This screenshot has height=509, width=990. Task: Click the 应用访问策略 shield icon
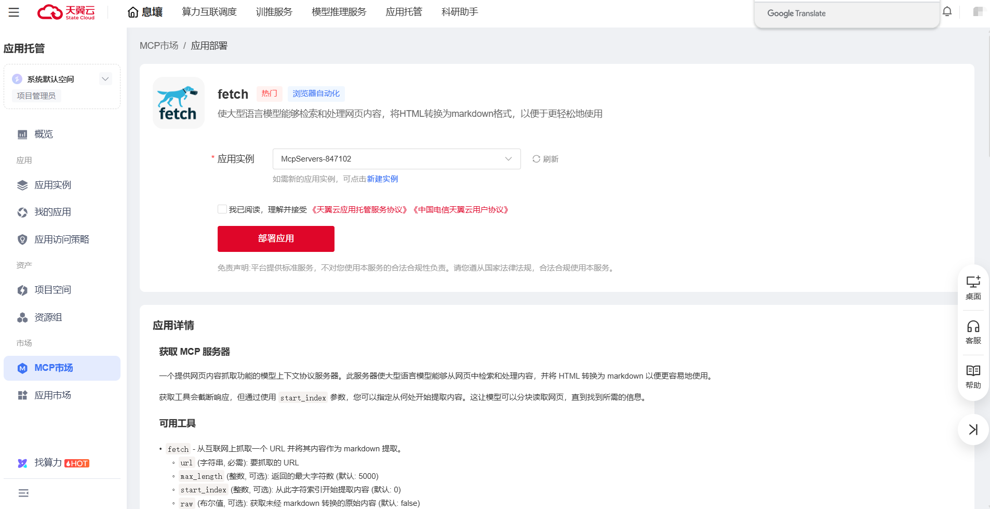point(22,239)
